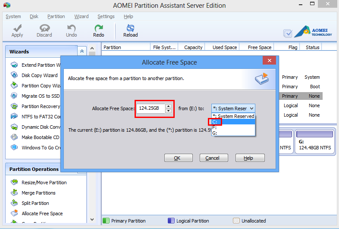
Task: Open Disk Copy Wizard icon
Action: [x=14, y=75]
